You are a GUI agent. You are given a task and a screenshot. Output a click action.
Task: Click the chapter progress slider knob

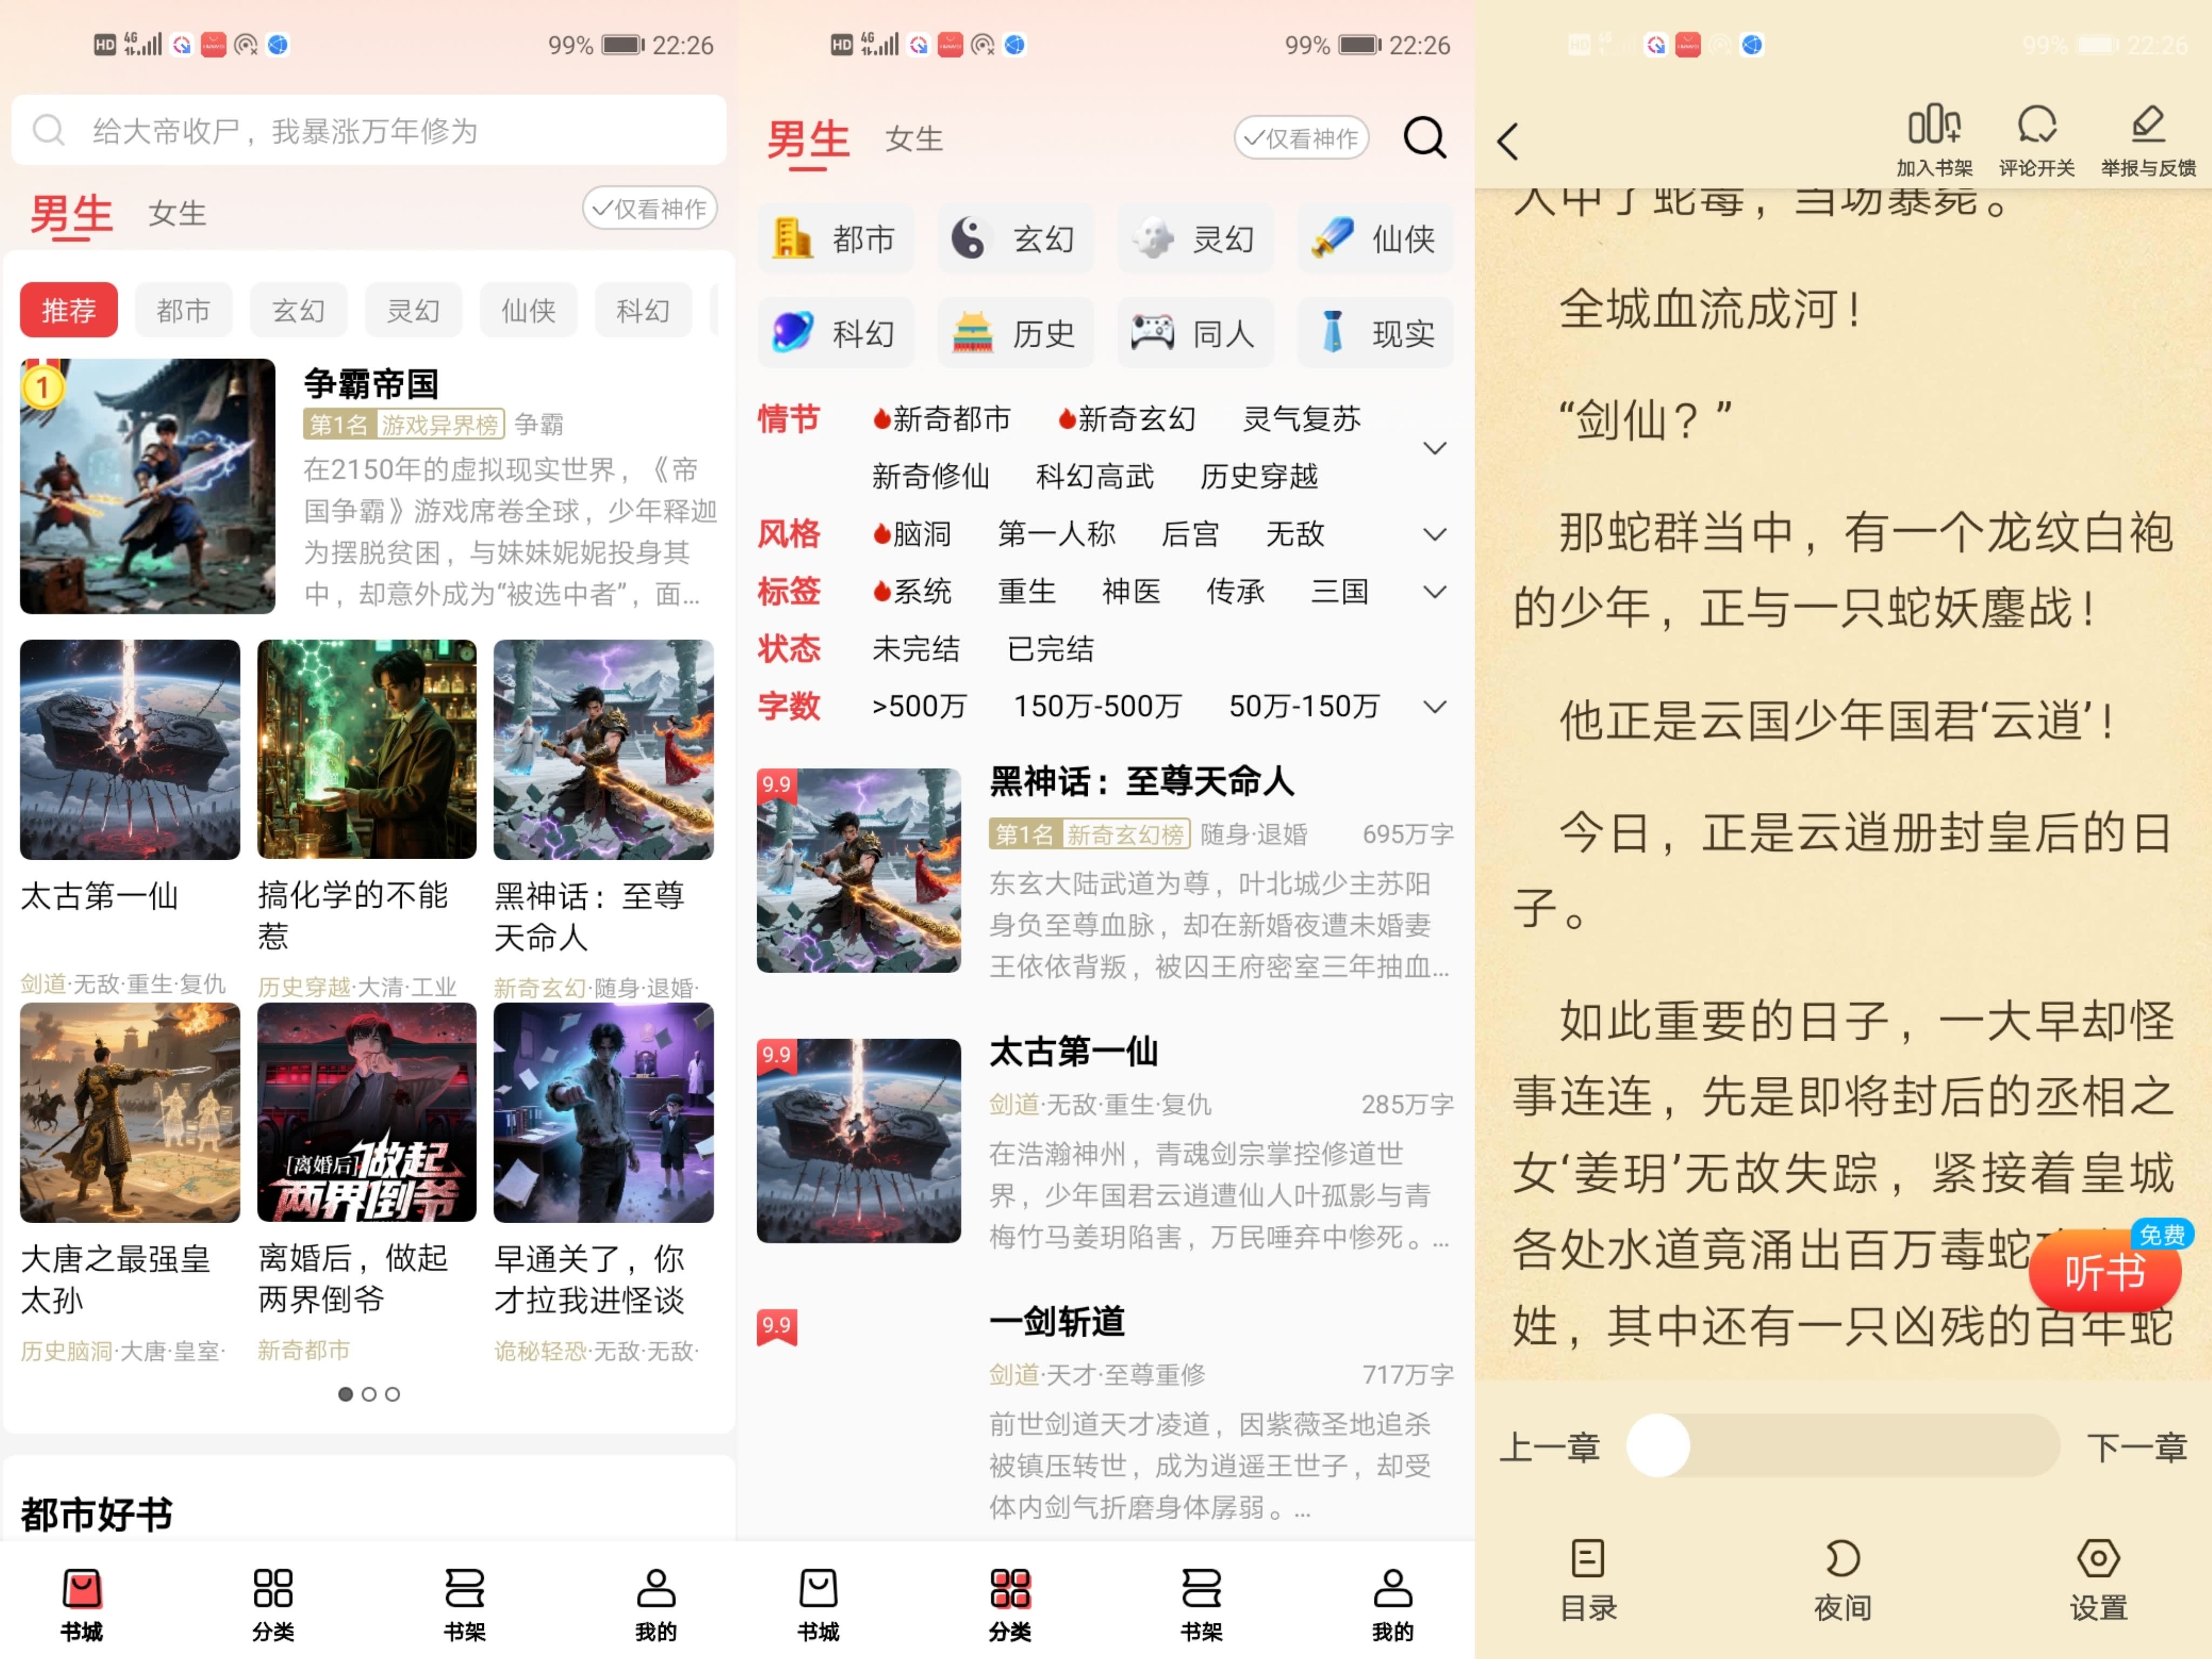(1657, 1445)
